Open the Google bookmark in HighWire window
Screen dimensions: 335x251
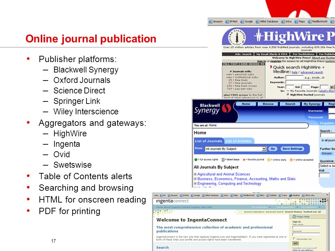247,22
